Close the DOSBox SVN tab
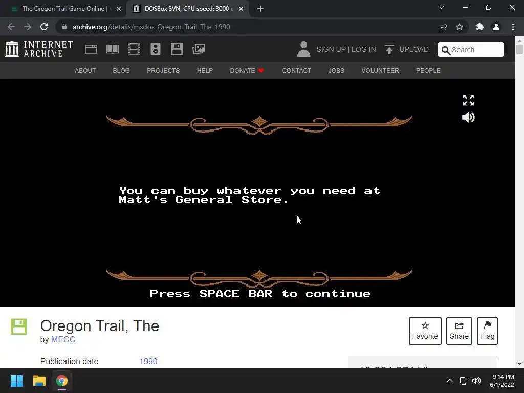 (241, 9)
